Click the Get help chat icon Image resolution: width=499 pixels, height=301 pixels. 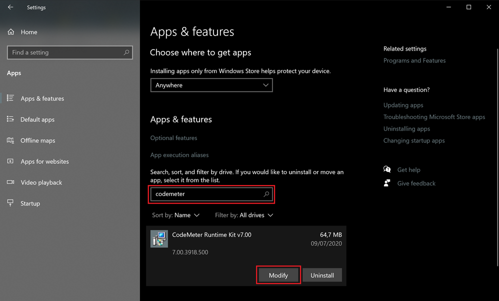tap(387, 169)
